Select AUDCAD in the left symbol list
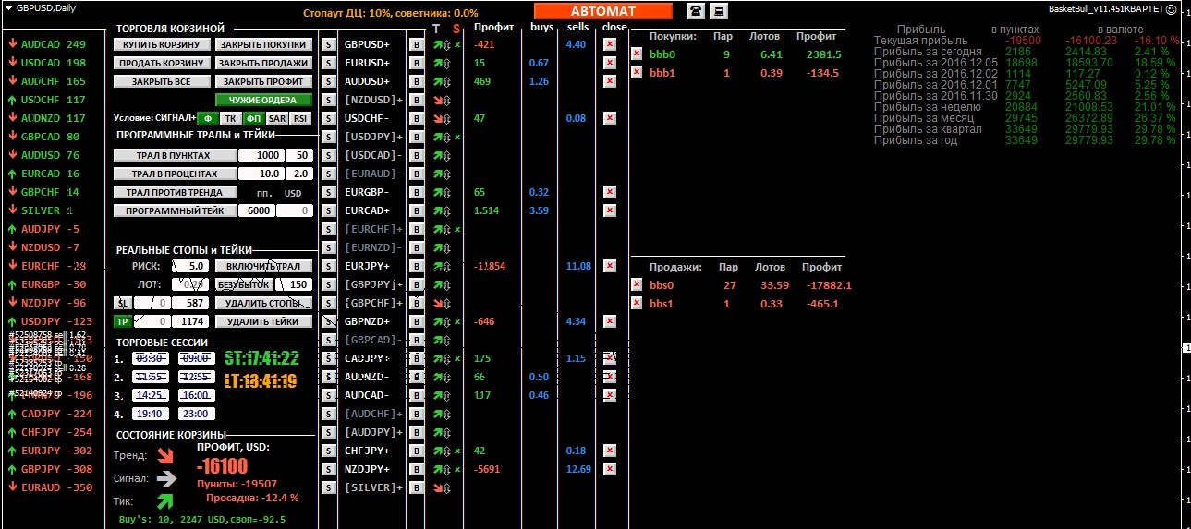1191x529 pixels. tap(40, 44)
